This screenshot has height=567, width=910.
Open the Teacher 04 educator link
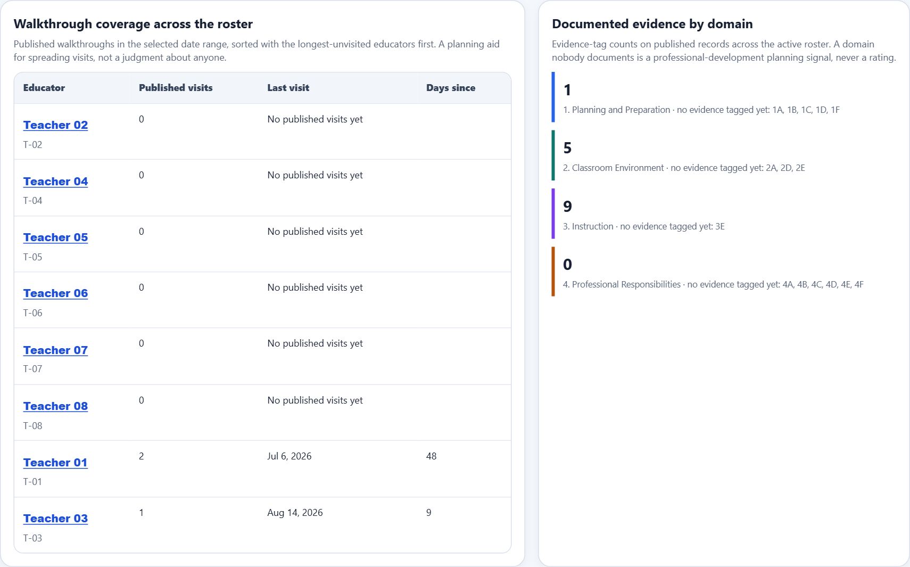click(x=55, y=182)
